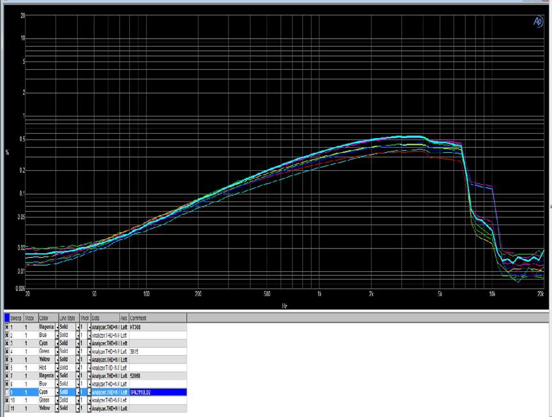The image size is (552, 417).
Task: Click the AP logo in graph corner
Action: (537, 20)
